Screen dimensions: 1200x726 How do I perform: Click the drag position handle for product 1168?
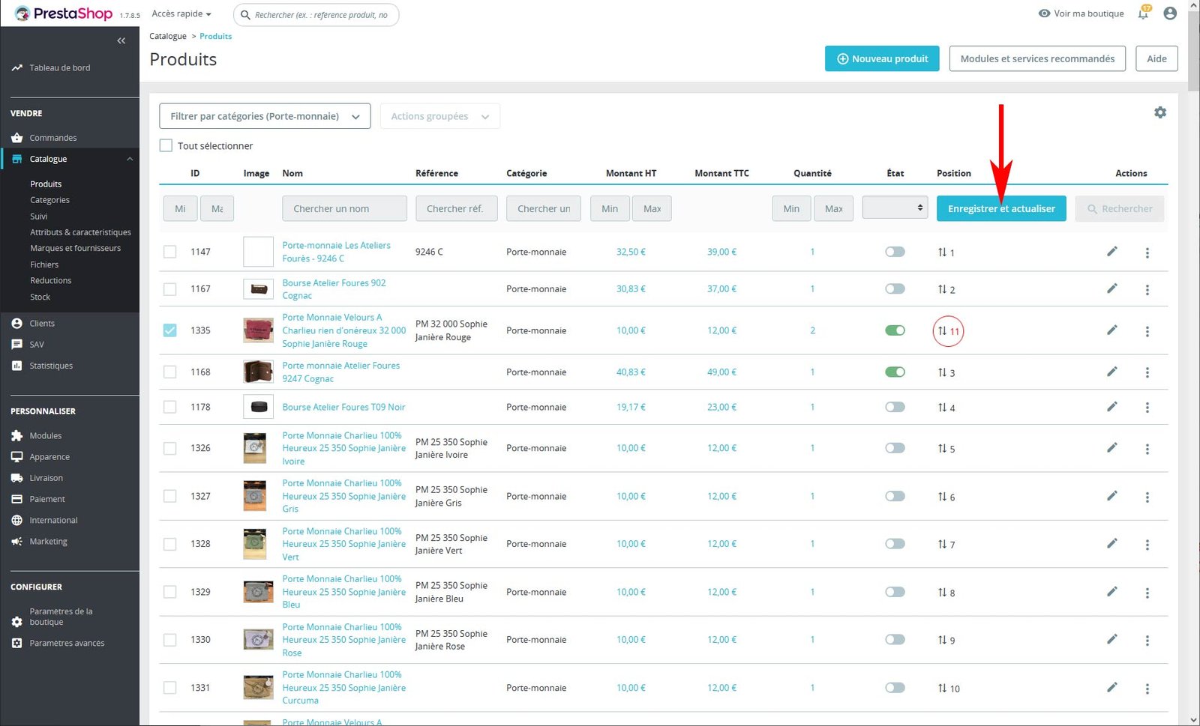coord(942,372)
